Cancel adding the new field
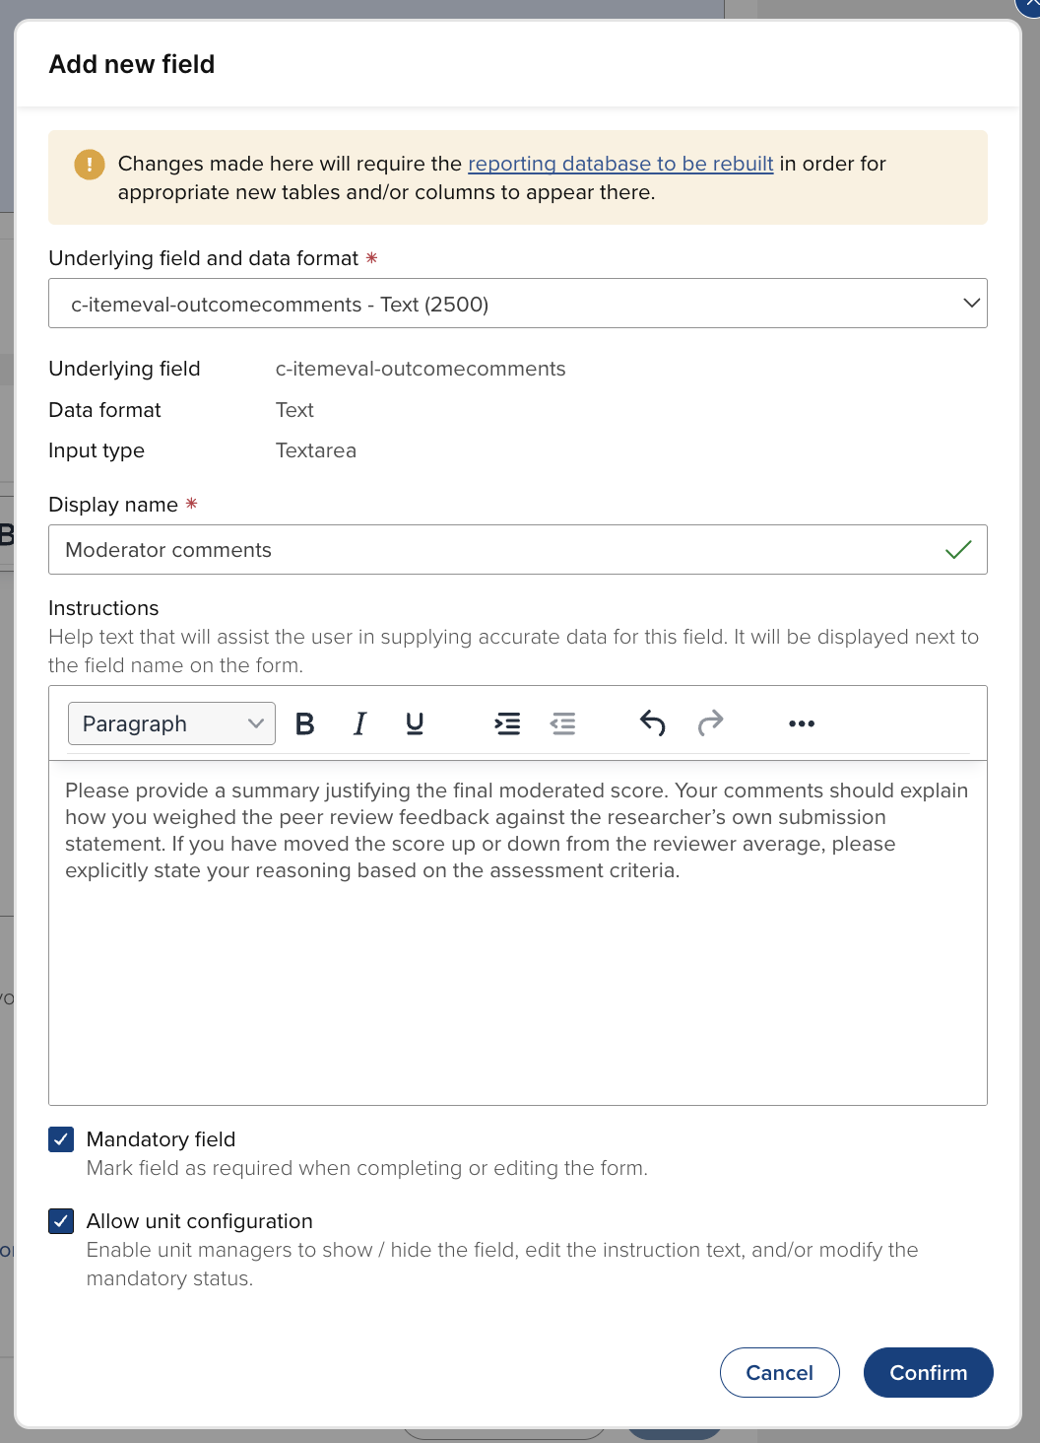 (779, 1372)
